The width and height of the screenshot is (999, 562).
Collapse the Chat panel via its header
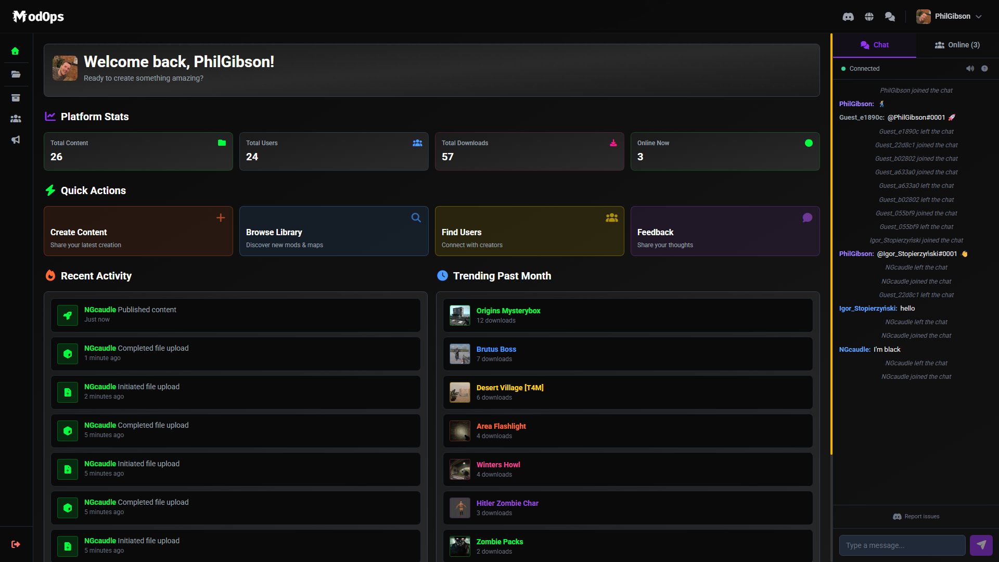[x=875, y=45]
